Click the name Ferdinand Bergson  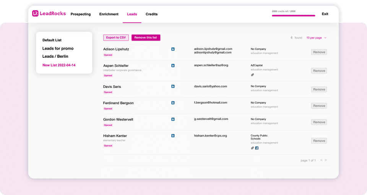pos(119,103)
